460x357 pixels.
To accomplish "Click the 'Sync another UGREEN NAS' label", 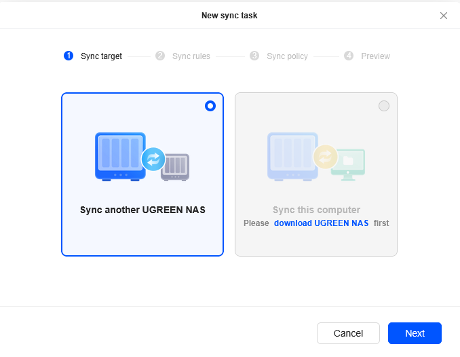I will pos(142,210).
